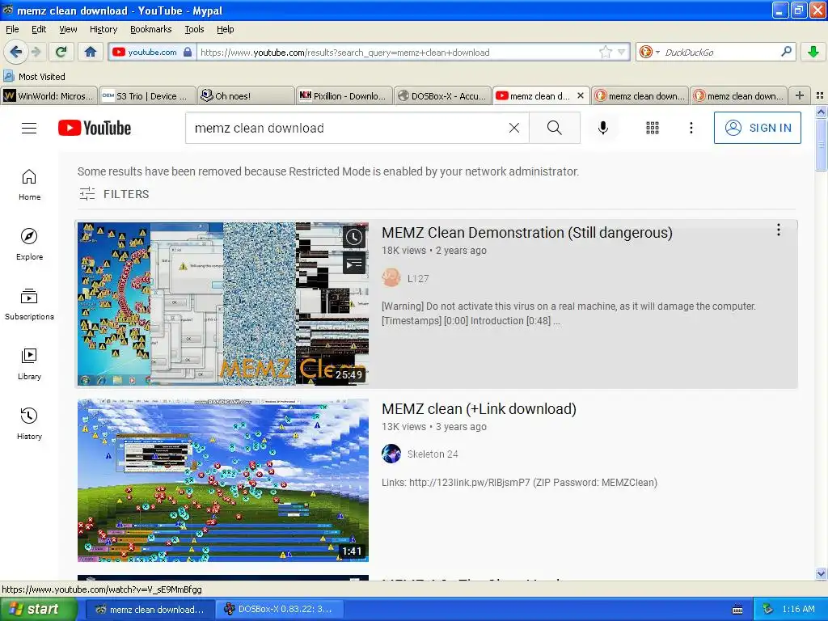Click title MEMZ Clean Demonstration (Still dangerous)

[527, 233]
